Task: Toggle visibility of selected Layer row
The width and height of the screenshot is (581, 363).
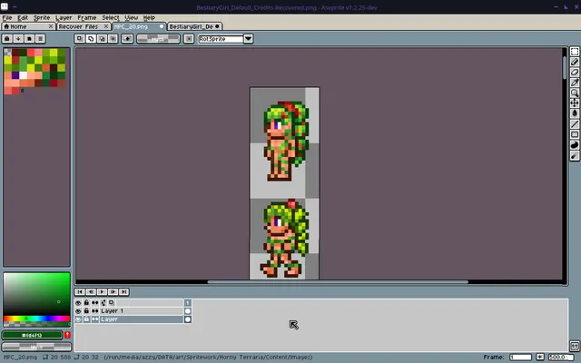Action: pos(78,319)
